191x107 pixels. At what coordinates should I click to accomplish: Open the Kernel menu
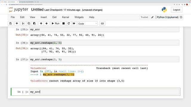66,17
